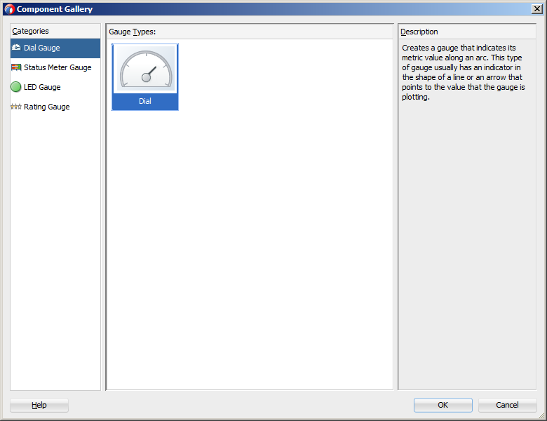Click the Gauge Types header label
The height and width of the screenshot is (421, 547).
(133, 32)
